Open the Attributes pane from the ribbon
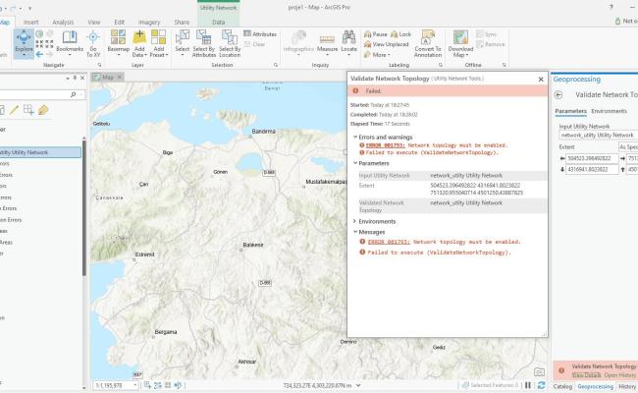 pos(260,34)
